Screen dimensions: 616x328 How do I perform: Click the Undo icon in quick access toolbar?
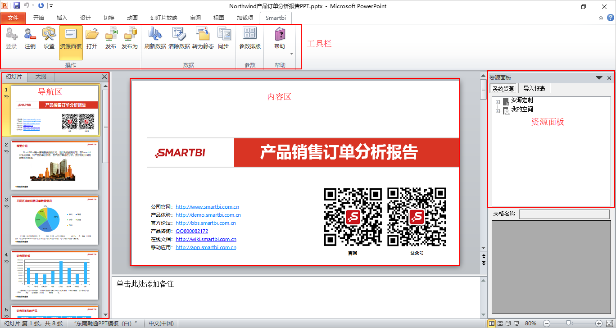tap(27, 6)
